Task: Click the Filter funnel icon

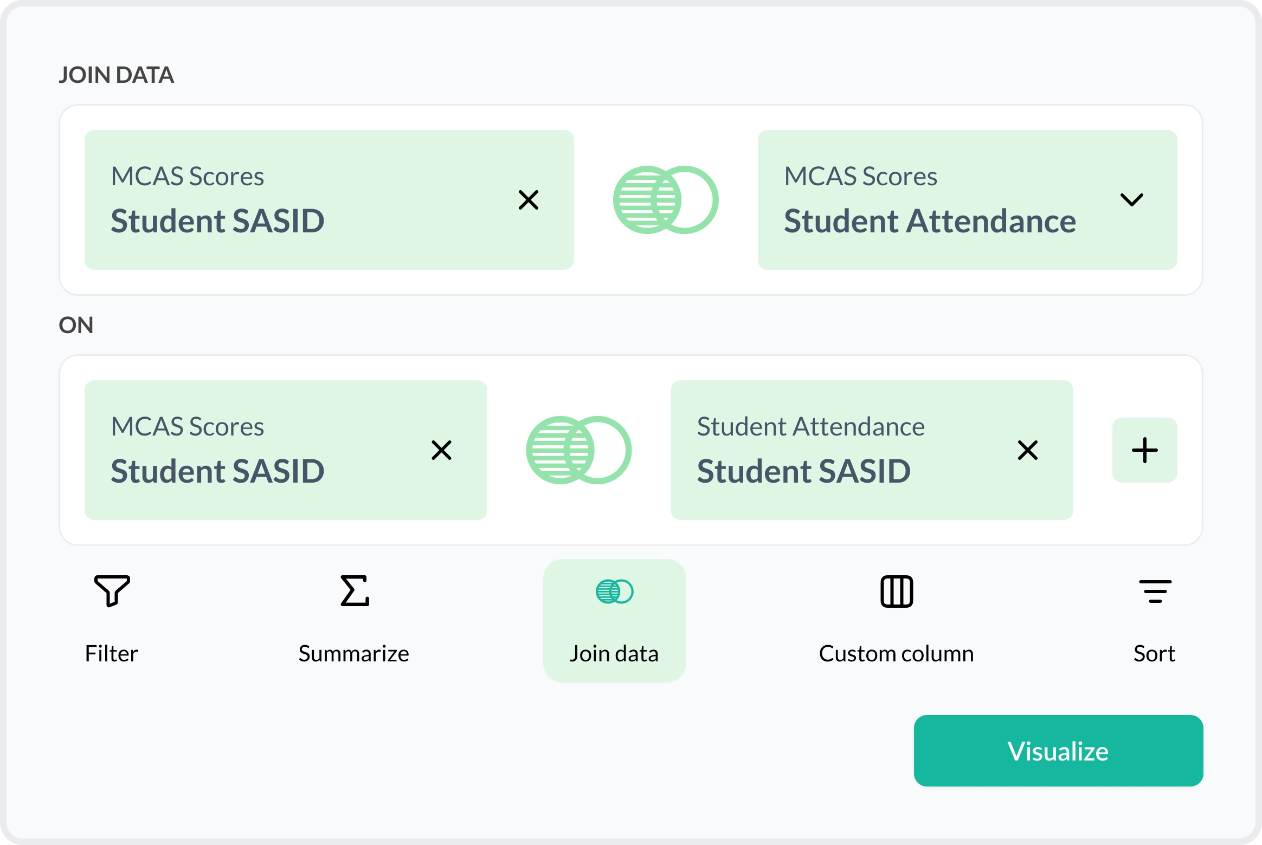Action: (112, 591)
